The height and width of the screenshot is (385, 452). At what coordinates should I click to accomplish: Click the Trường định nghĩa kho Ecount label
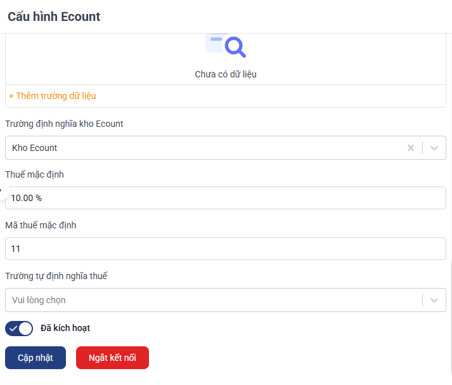coord(64,124)
